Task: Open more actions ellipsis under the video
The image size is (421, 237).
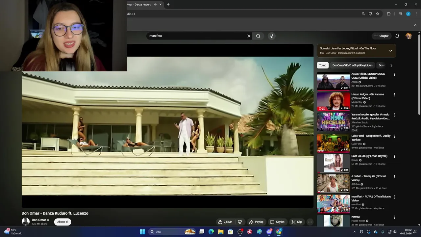Action: 310,222
